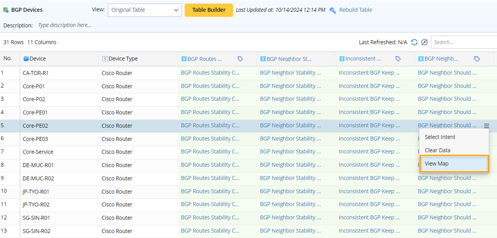Click the tag icon in BGP Neighb... column header

point(477,59)
